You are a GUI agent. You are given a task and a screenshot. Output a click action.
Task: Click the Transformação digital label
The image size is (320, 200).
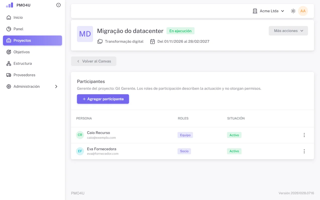point(124,41)
